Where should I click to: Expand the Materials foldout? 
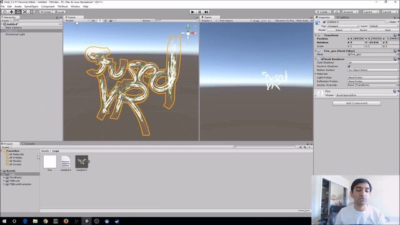pyautogui.click(x=316, y=74)
